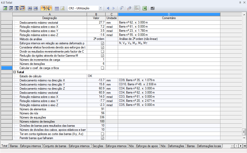Go to previous table with left arrow icon
Viewport: 247px width, 153px height.
click(x=30, y=8)
